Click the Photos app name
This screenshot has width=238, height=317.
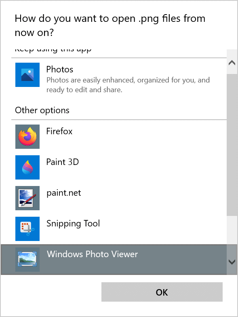pyautogui.click(x=60, y=70)
